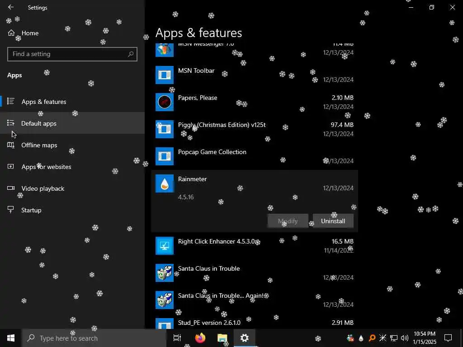Click the Settings gear taskbar icon
Viewport: 463px width, 347px height.
coord(244,338)
